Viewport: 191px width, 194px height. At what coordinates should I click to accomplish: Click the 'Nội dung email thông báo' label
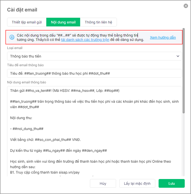tap(28, 82)
